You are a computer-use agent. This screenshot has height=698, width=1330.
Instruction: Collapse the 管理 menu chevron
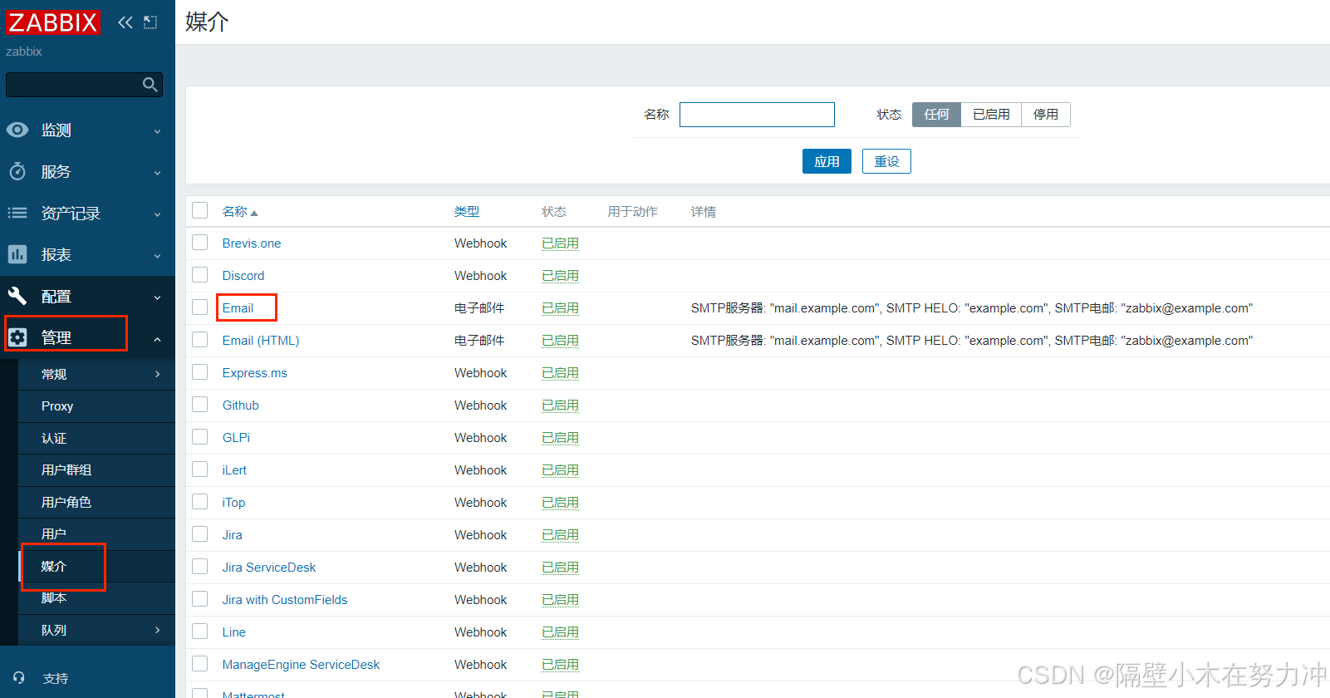coord(157,339)
